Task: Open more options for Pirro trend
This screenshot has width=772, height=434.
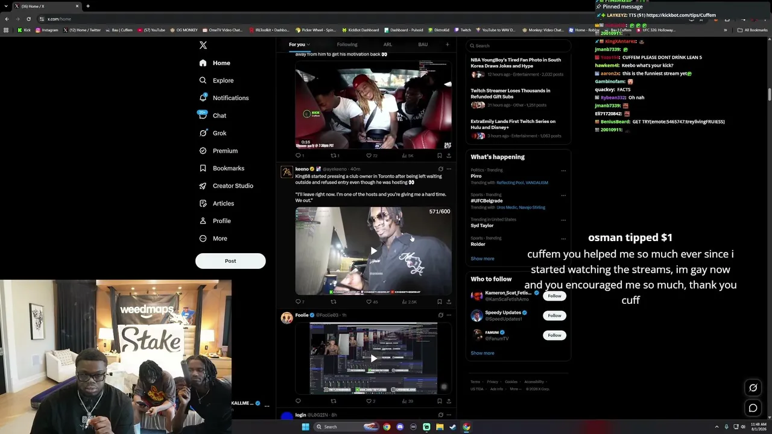Action: (x=563, y=171)
